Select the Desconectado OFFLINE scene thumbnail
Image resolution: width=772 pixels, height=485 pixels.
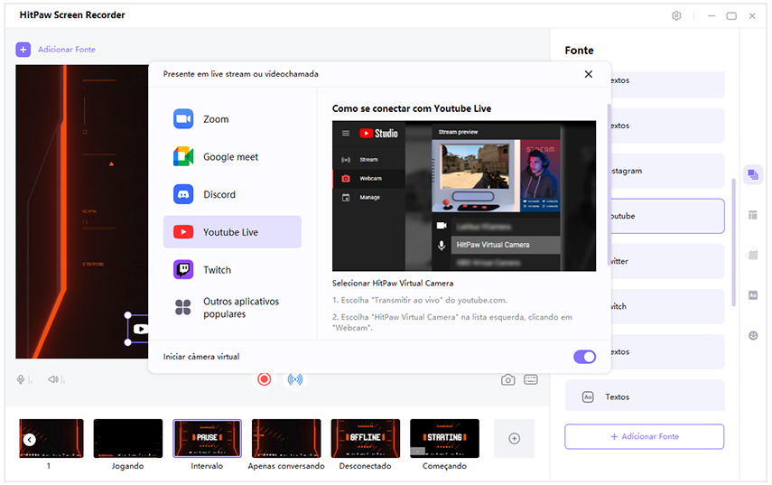[x=366, y=438]
